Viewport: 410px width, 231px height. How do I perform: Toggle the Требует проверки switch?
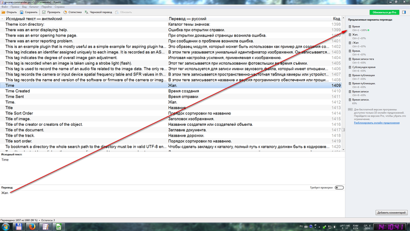(x=339, y=187)
